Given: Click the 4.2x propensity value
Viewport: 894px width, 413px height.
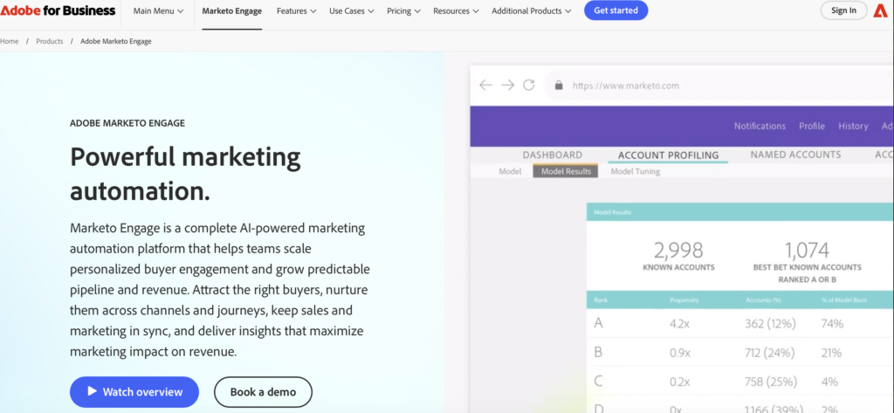Looking at the screenshot, I should click(x=681, y=324).
